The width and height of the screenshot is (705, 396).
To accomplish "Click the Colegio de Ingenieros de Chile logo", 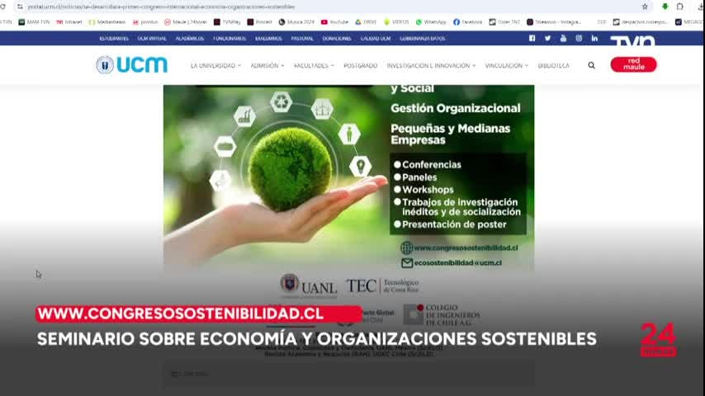I will coord(442,314).
